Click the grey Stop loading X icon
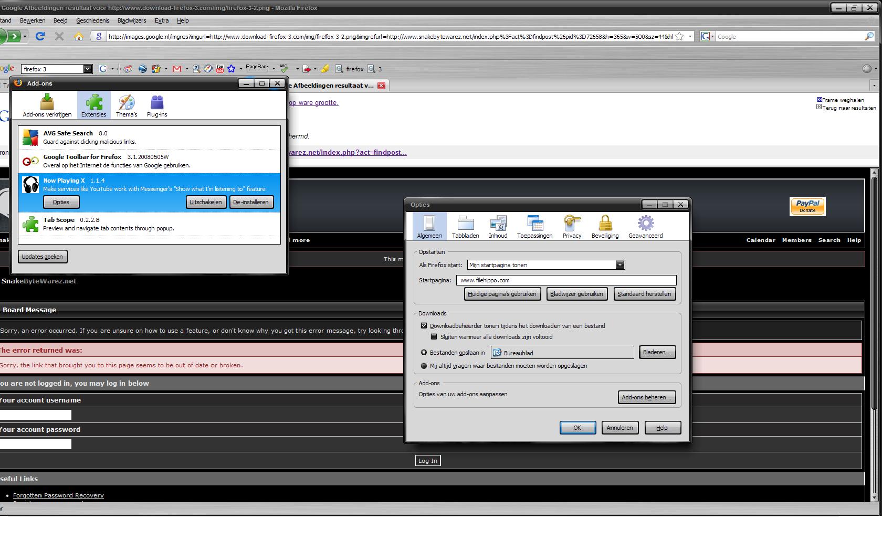The width and height of the screenshot is (882, 551). 59,36
